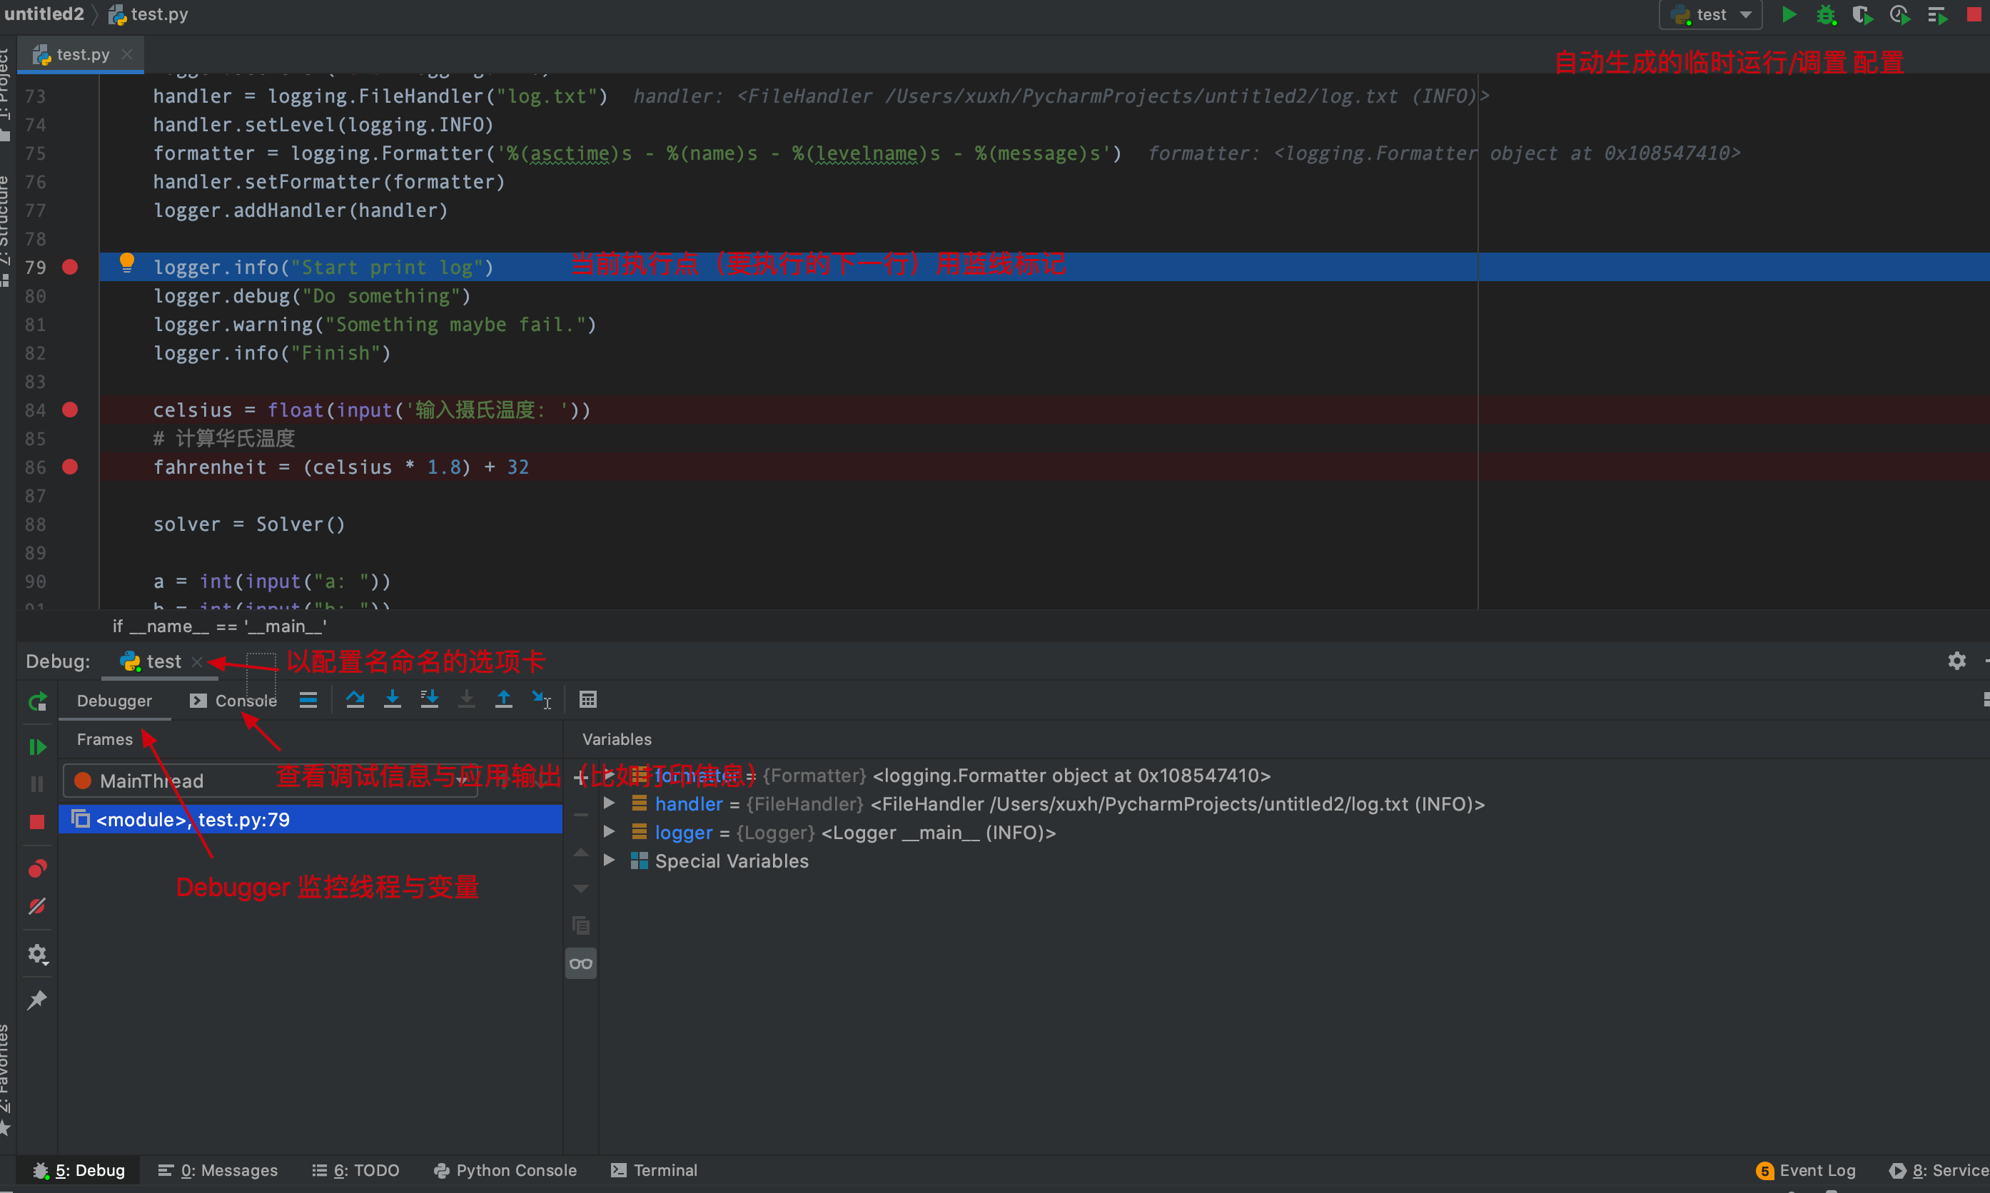This screenshot has height=1193, width=1990.
Task: Click test.py in the breadcrumb
Action: click(x=148, y=14)
